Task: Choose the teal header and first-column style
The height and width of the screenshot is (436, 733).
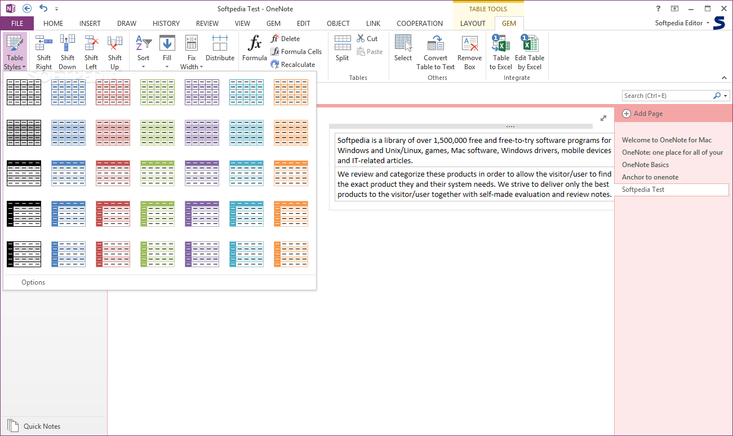Action: (x=246, y=214)
